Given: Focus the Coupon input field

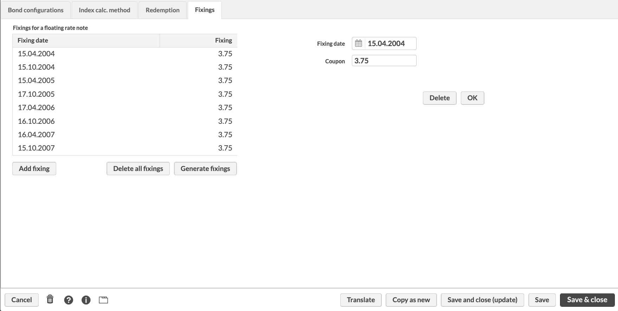Looking at the screenshot, I should 384,61.
